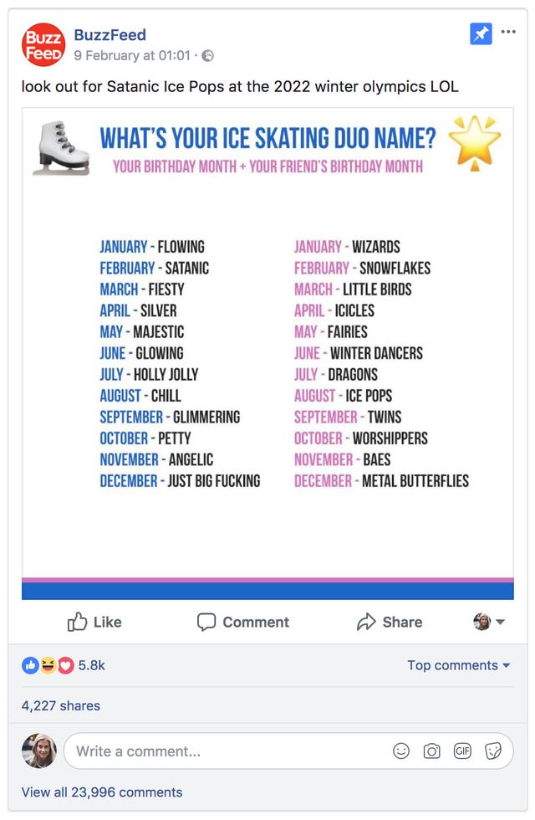
Task: Click the globe public privacy icon
Action: point(208,55)
